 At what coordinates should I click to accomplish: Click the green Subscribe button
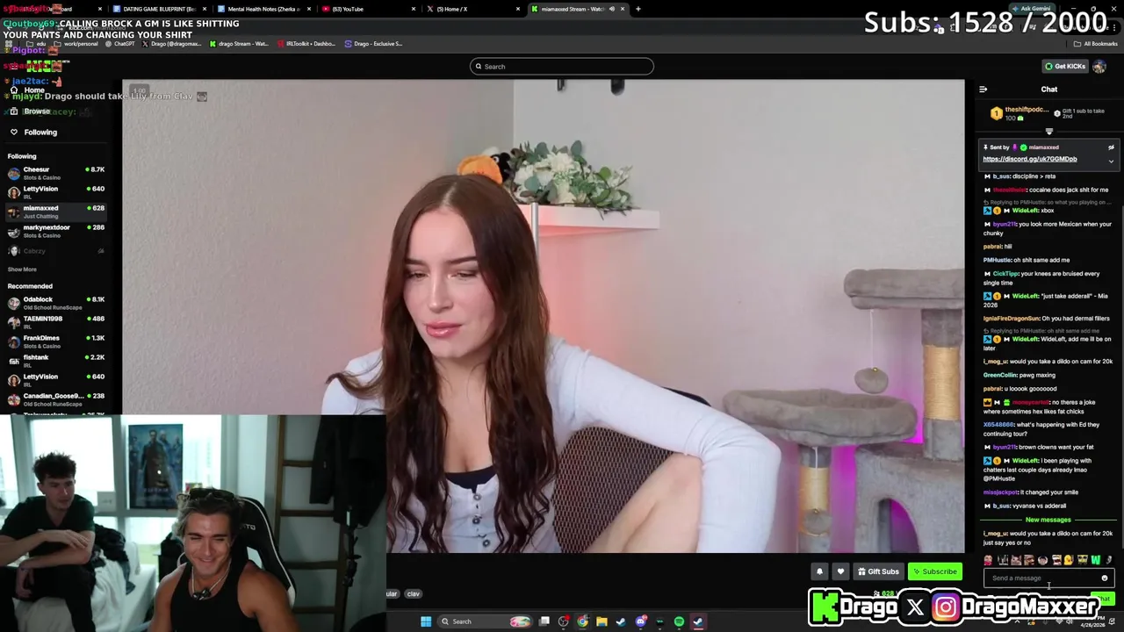pyautogui.click(x=934, y=571)
